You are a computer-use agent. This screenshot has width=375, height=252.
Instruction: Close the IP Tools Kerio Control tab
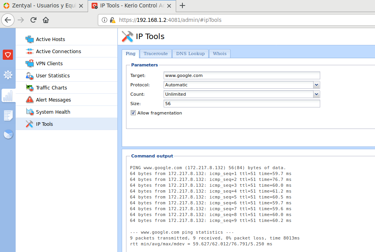pyautogui.click(x=169, y=6)
